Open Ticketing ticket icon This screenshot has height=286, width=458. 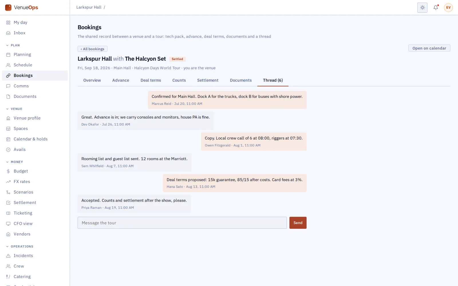coord(8,213)
